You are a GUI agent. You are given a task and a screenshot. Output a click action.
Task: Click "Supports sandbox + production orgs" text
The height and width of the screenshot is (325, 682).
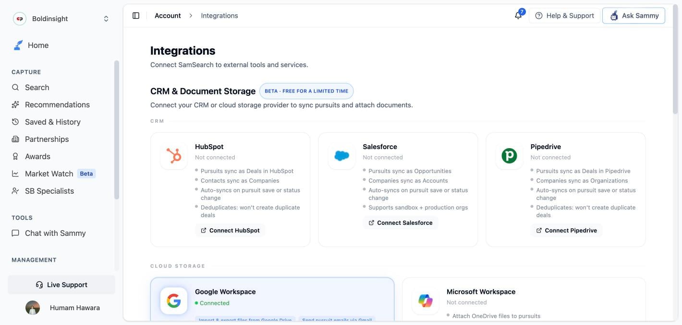(x=418, y=208)
